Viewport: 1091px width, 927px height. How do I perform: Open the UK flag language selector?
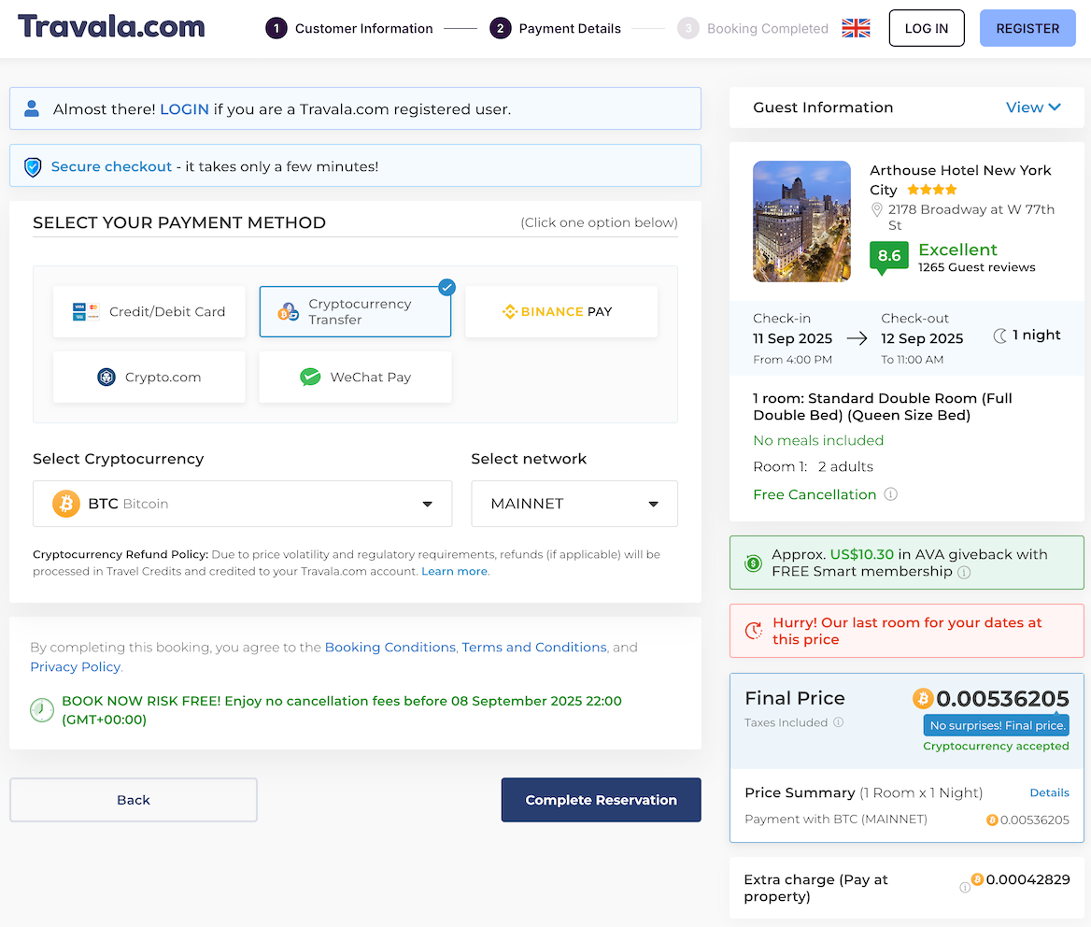855,29
